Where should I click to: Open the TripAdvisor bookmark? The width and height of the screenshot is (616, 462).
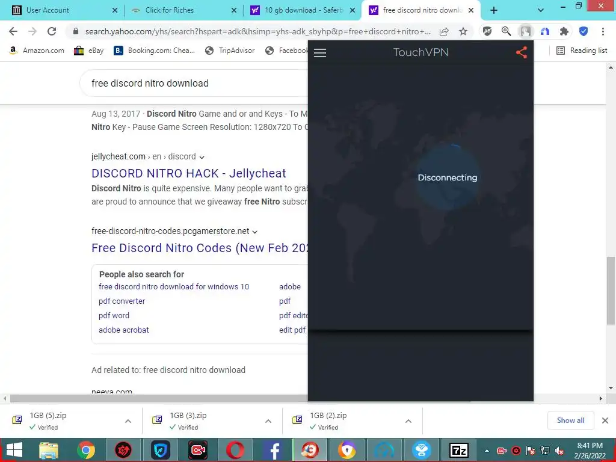point(230,51)
